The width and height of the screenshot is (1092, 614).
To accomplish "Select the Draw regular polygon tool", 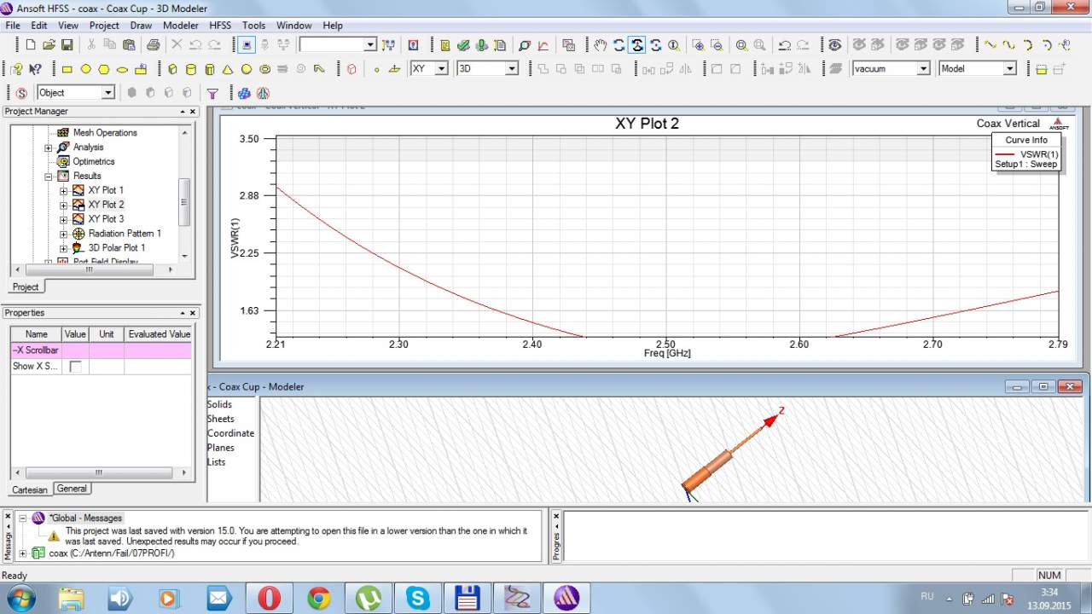I will [104, 69].
